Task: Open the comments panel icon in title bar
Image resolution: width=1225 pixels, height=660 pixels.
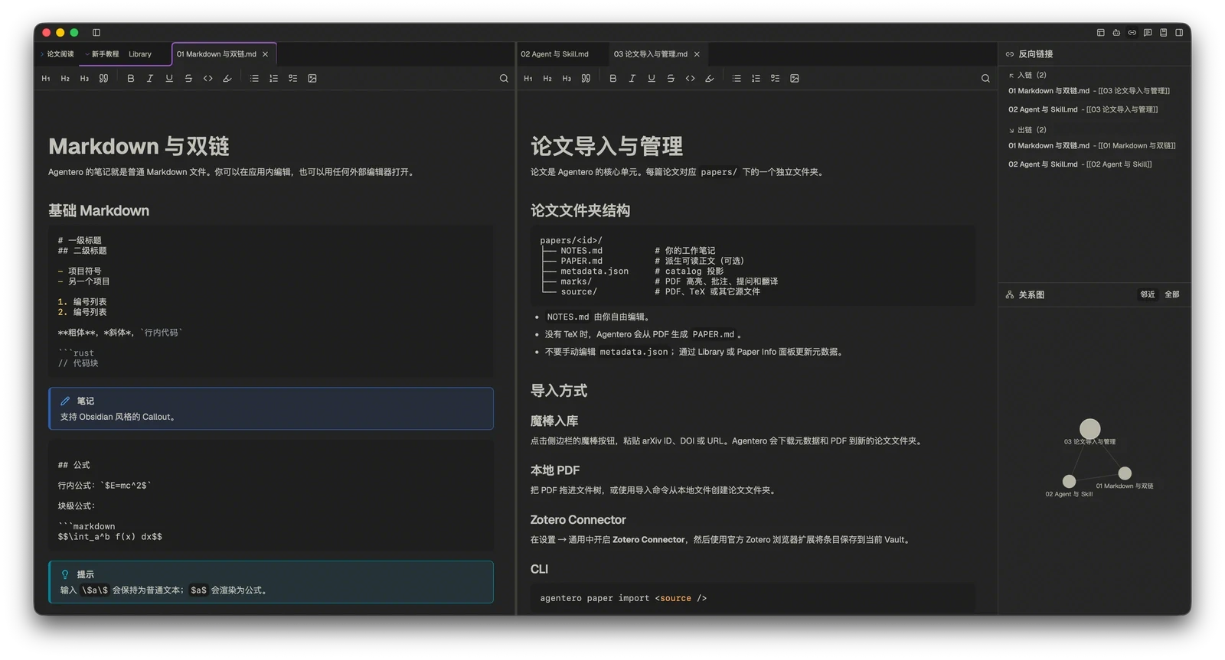Action: click(x=1148, y=32)
